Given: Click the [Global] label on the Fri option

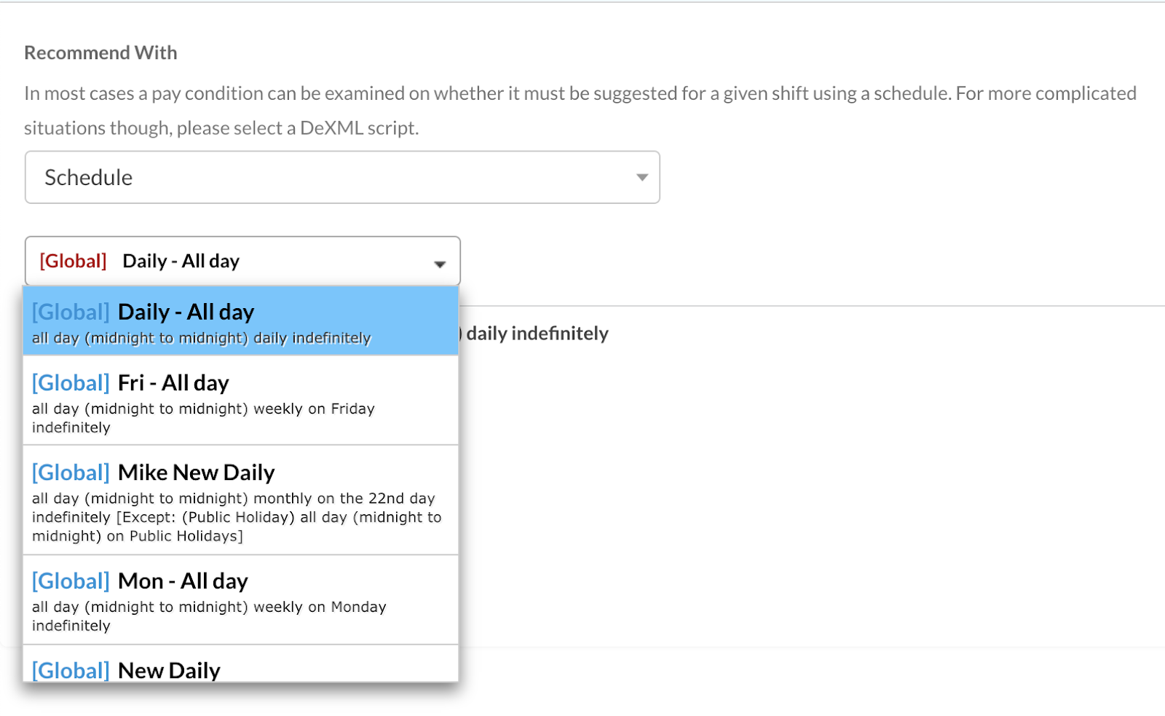Looking at the screenshot, I should (71, 383).
